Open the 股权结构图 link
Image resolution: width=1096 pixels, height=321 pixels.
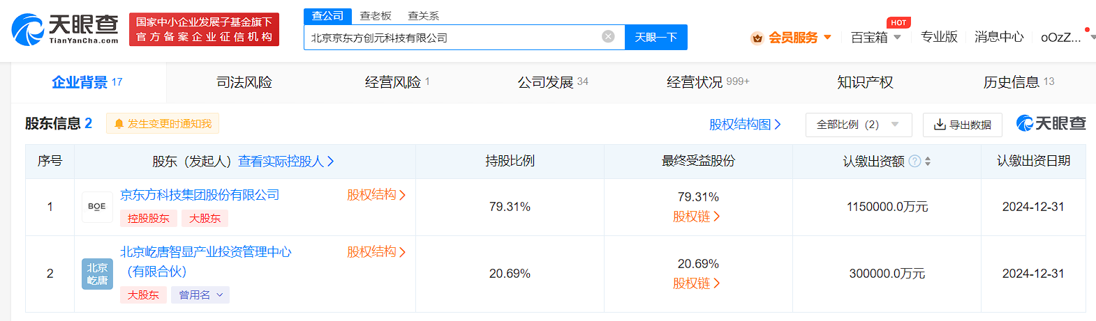tap(744, 125)
